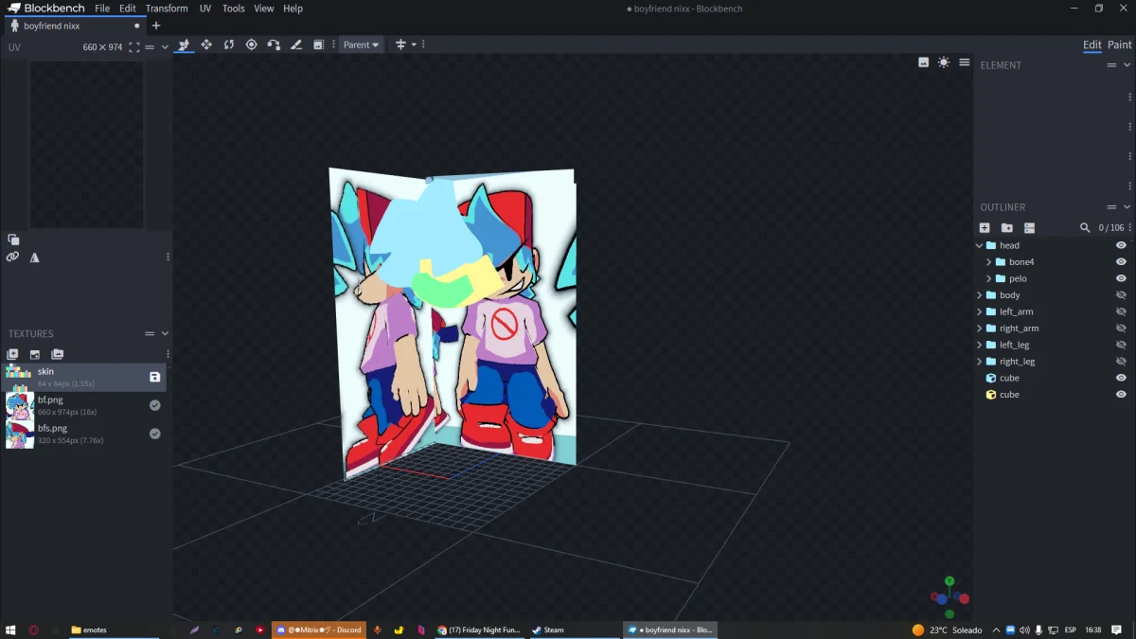The height and width of the screenshot is (639, 1136).
Task: Click the Import Texture icon
Action: [12, 354]
